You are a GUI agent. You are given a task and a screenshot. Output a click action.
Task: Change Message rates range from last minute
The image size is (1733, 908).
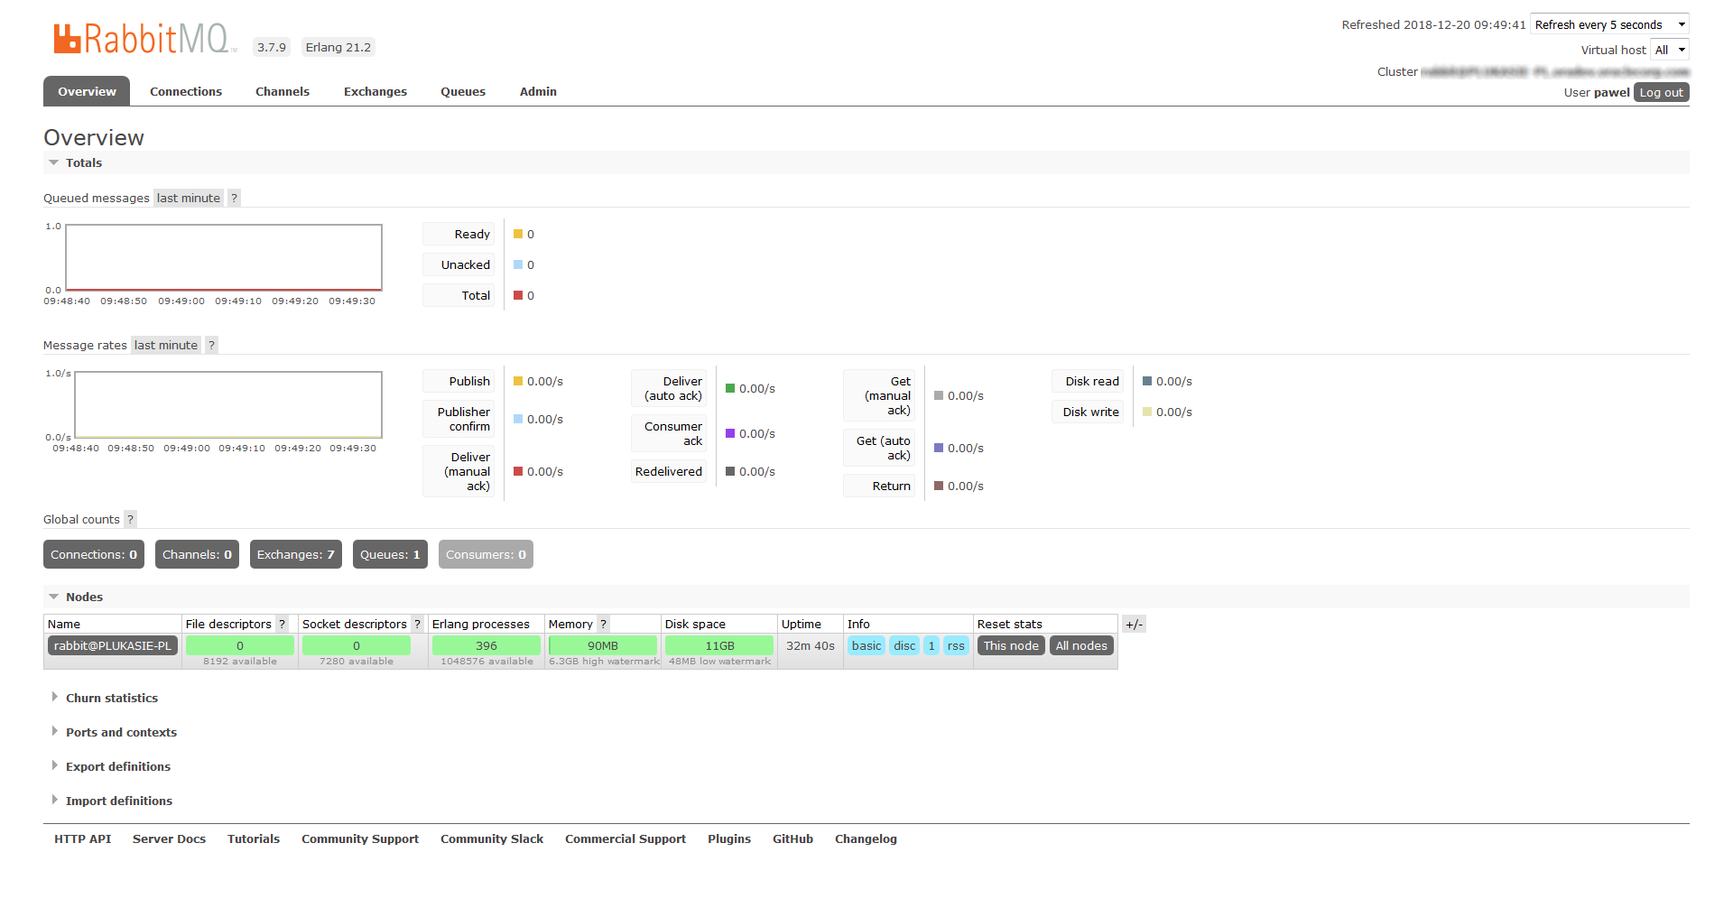(x=165, y=345)
